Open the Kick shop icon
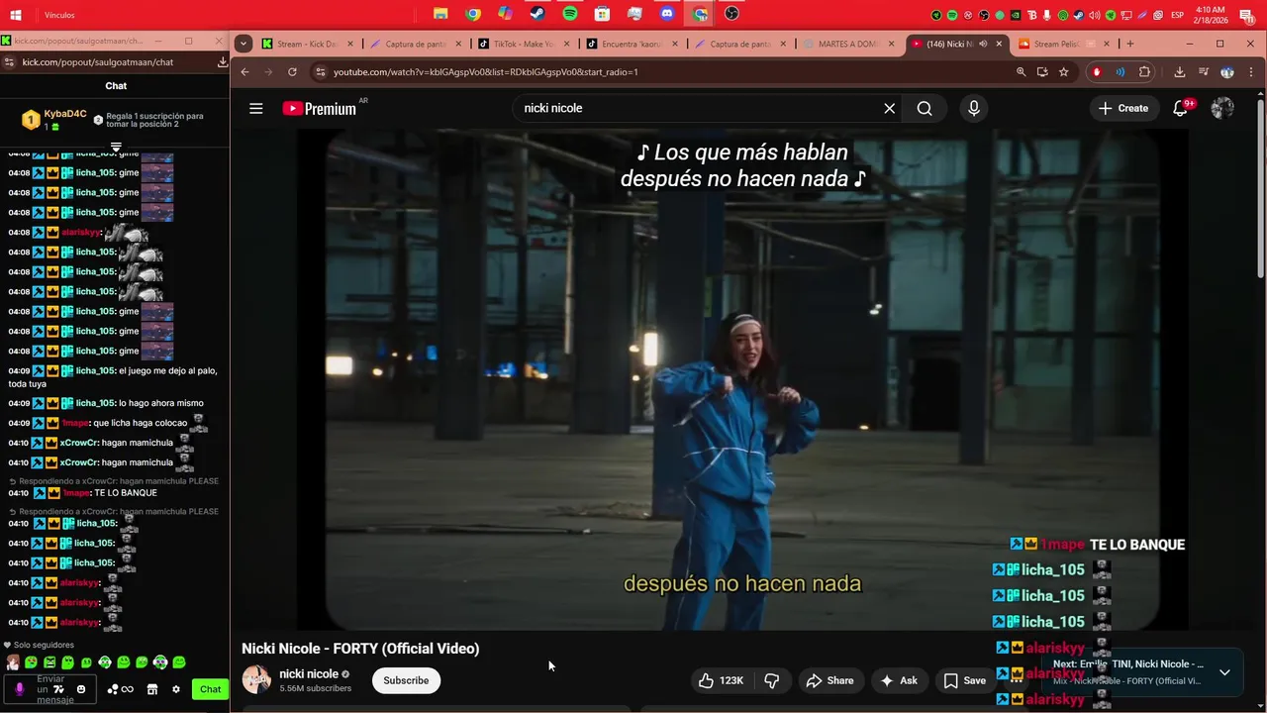Image resolution: width=1267 pixels, height=713 pixels. (152, 689)
